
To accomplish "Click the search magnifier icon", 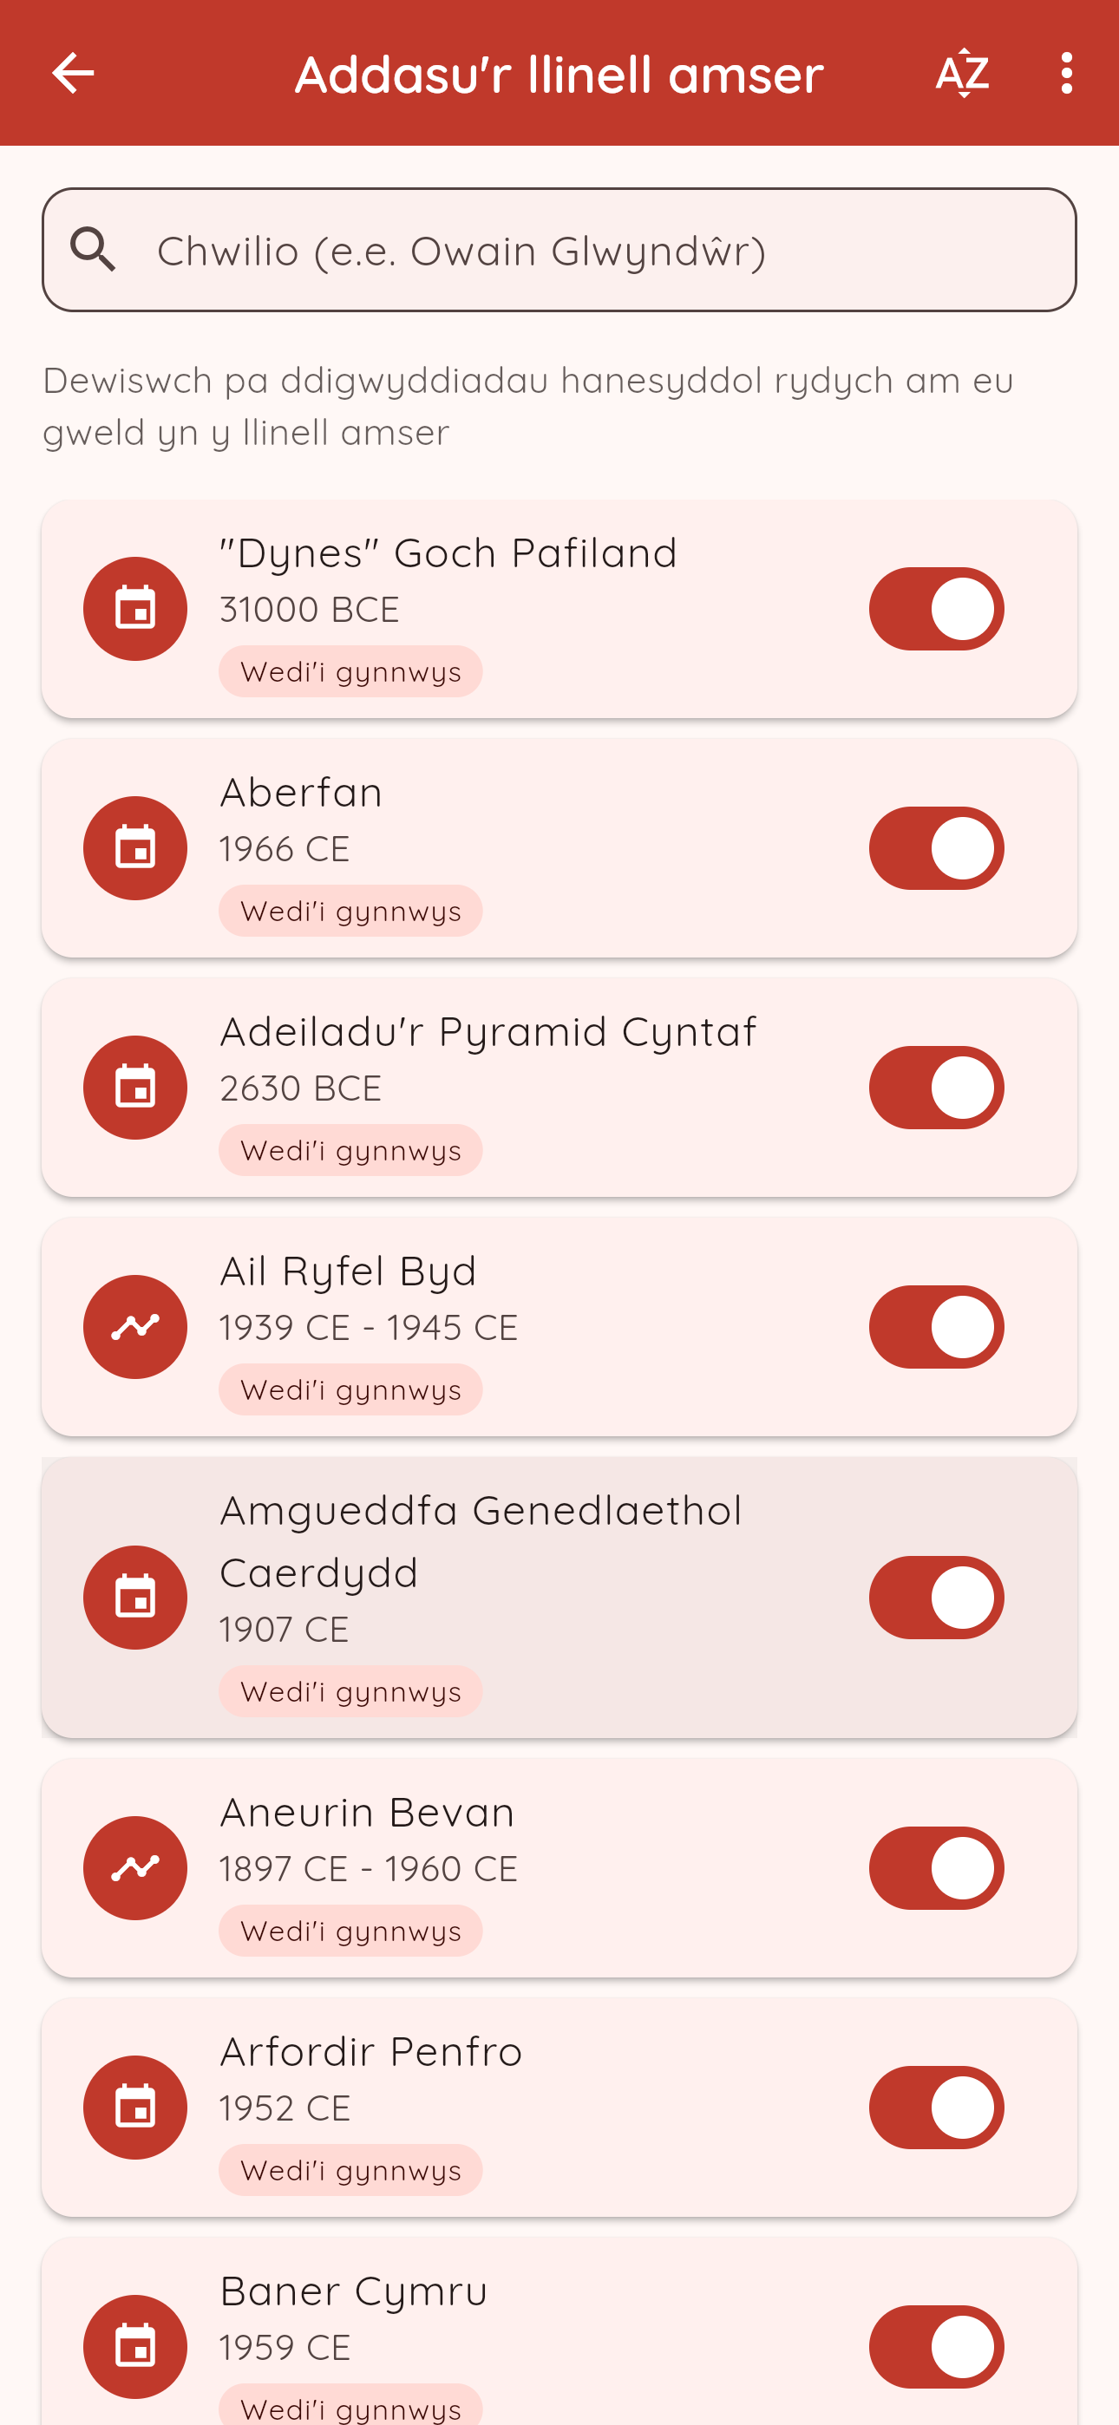I will coord(94,251).
